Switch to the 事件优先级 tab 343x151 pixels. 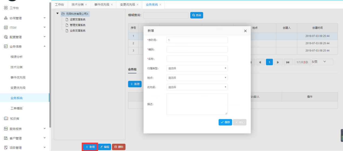coord(102,5)
